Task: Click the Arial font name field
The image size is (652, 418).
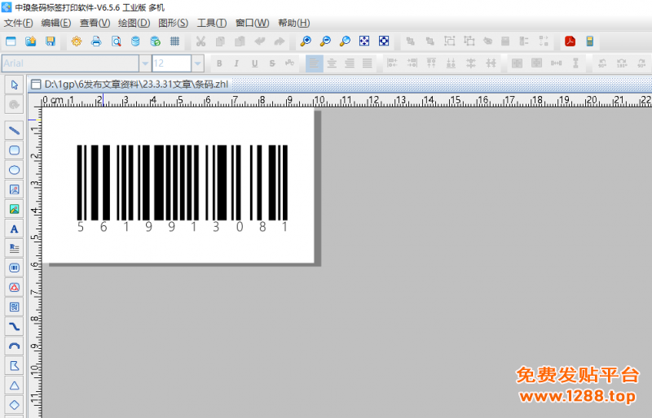Action: (70, 63)
